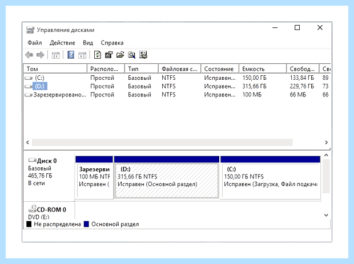This screenshot has width=354, height=264.
Task: Click the magnifier search toolbar icon
Action: pyautogui.click(x=132, y=55)
